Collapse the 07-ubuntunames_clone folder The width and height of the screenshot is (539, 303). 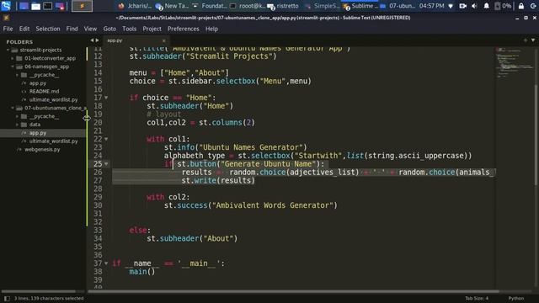(x=13, y=108)
